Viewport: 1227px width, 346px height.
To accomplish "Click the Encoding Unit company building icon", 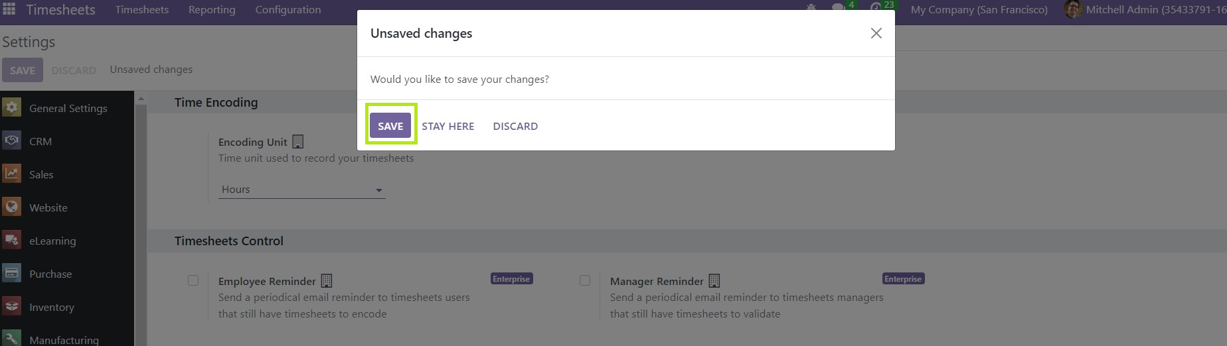I will [298, 142].
